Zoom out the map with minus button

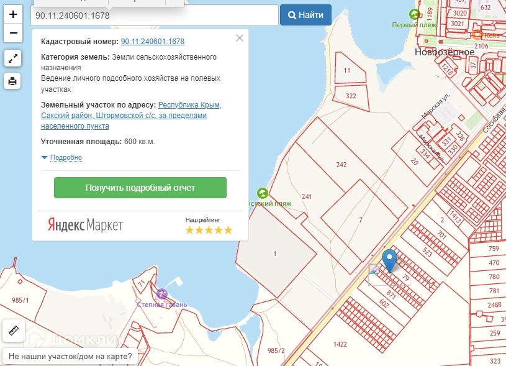point(13,33)
